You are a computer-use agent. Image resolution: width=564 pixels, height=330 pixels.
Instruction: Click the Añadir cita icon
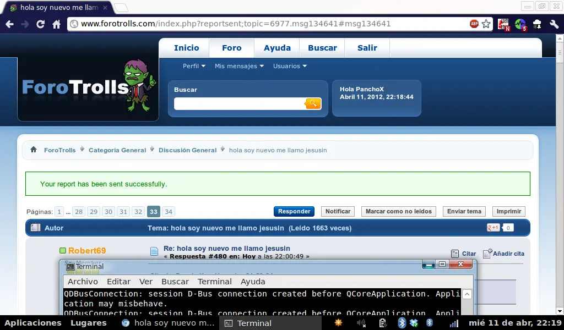pos(487,253)
